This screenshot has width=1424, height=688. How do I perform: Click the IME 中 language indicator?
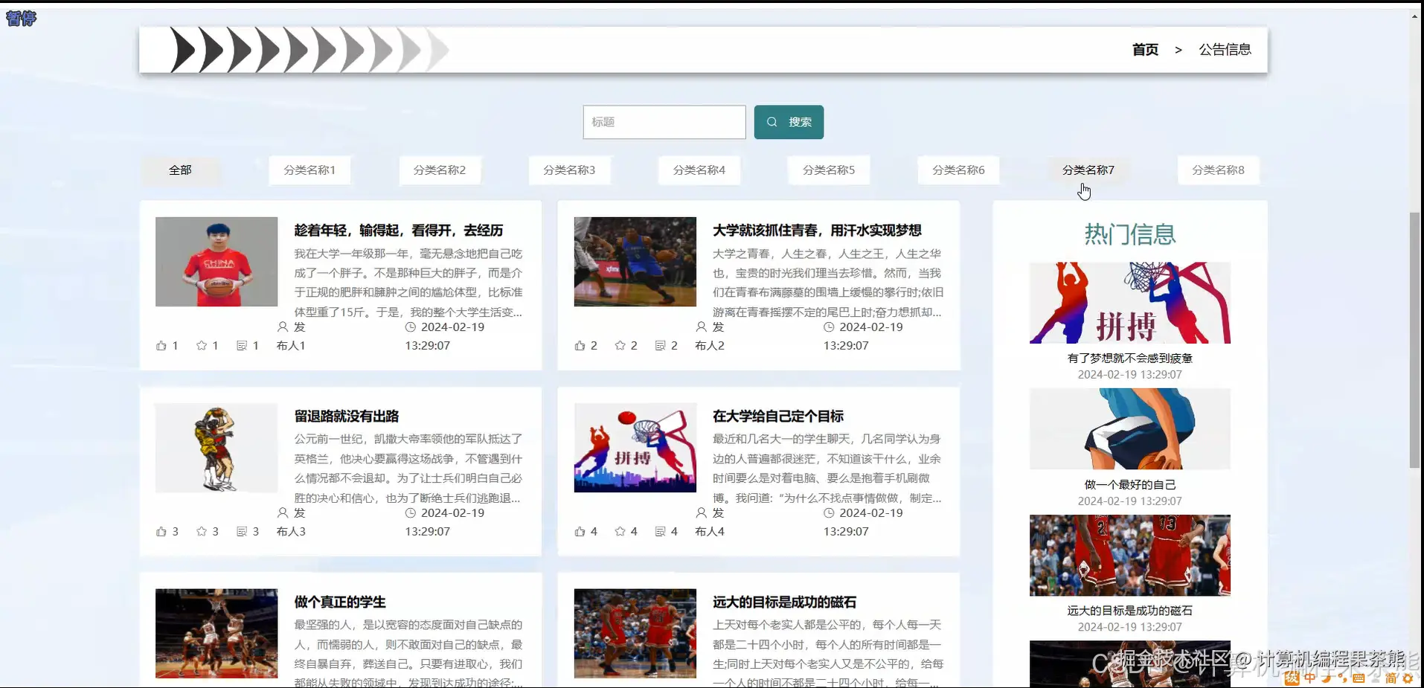[1310, 678]
